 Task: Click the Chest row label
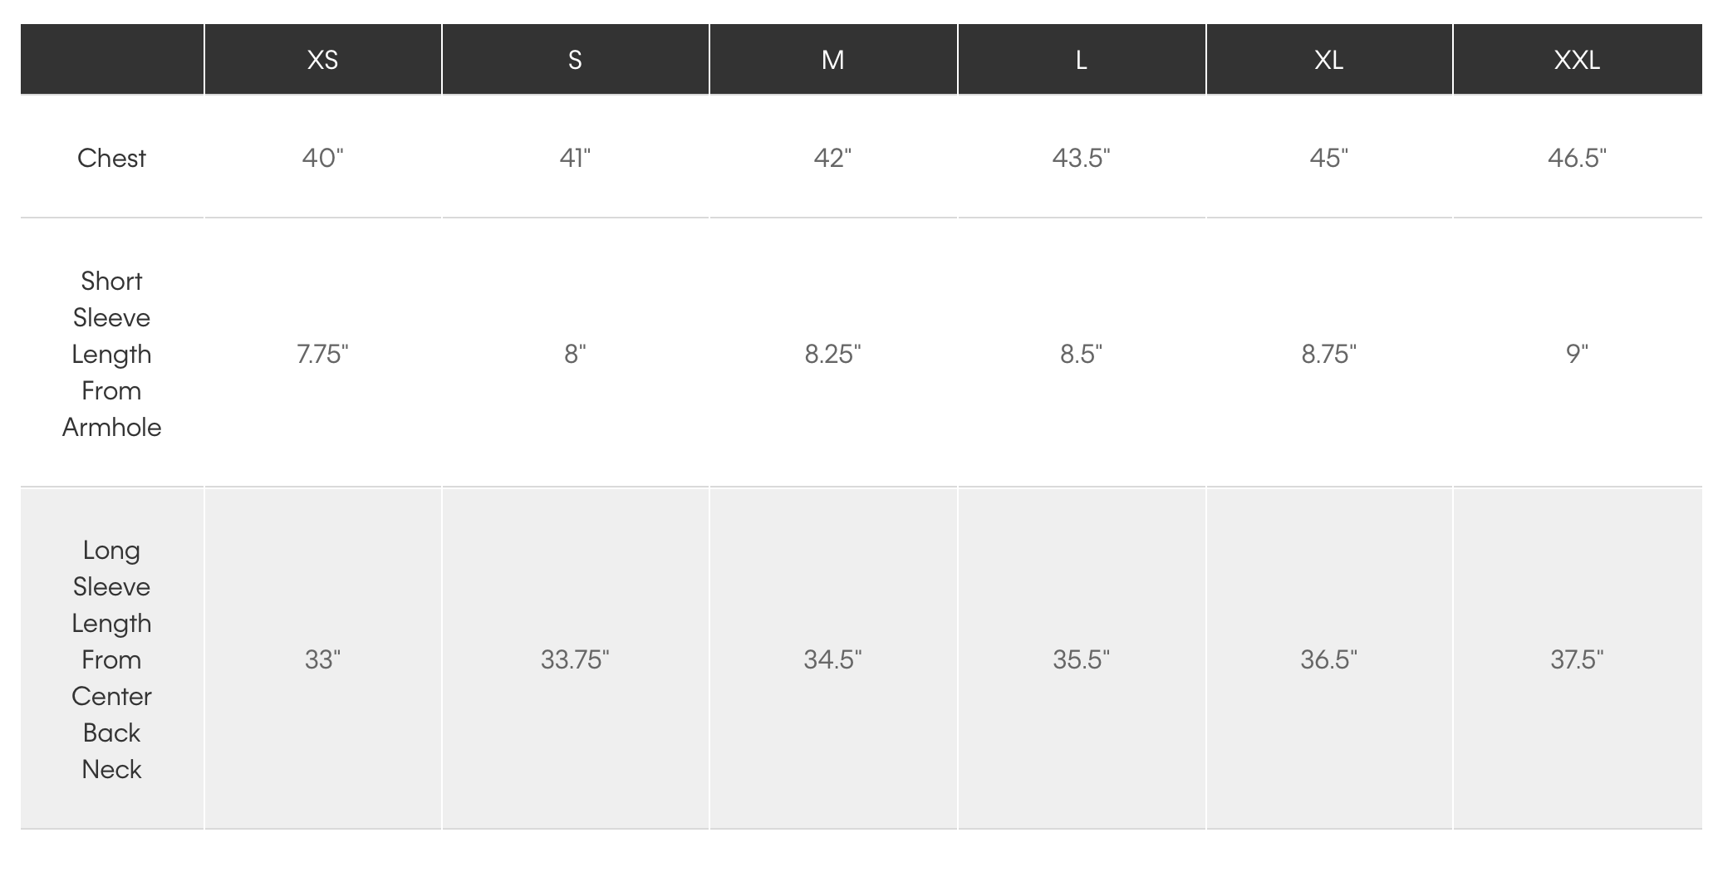111,158
